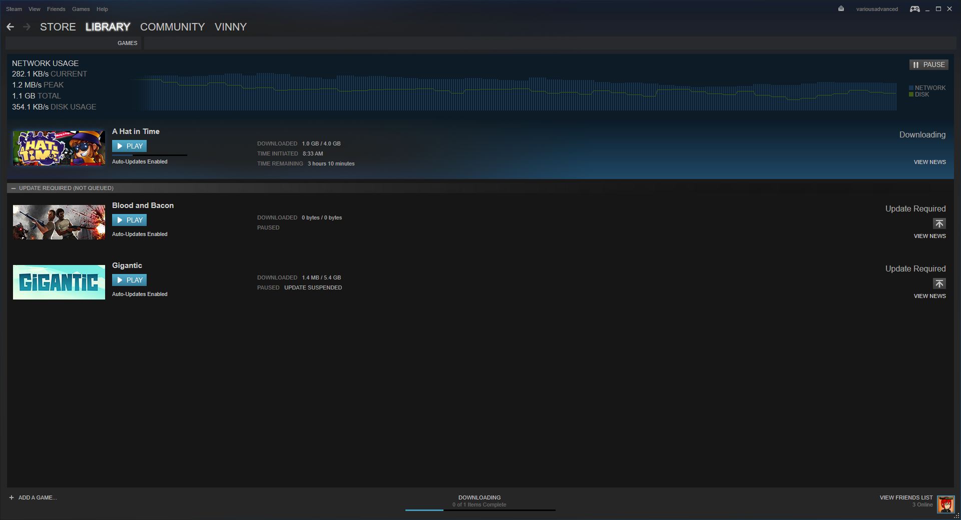Image resolution: width=961 pixels, height=520 pixels.
Task: Click the bottom overall download progress bar
Action: (x=480, y=510)
